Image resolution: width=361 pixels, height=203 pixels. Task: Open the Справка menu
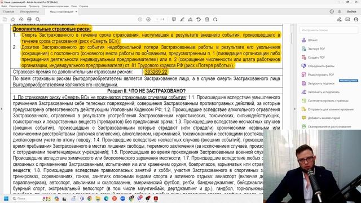[84, 6]
